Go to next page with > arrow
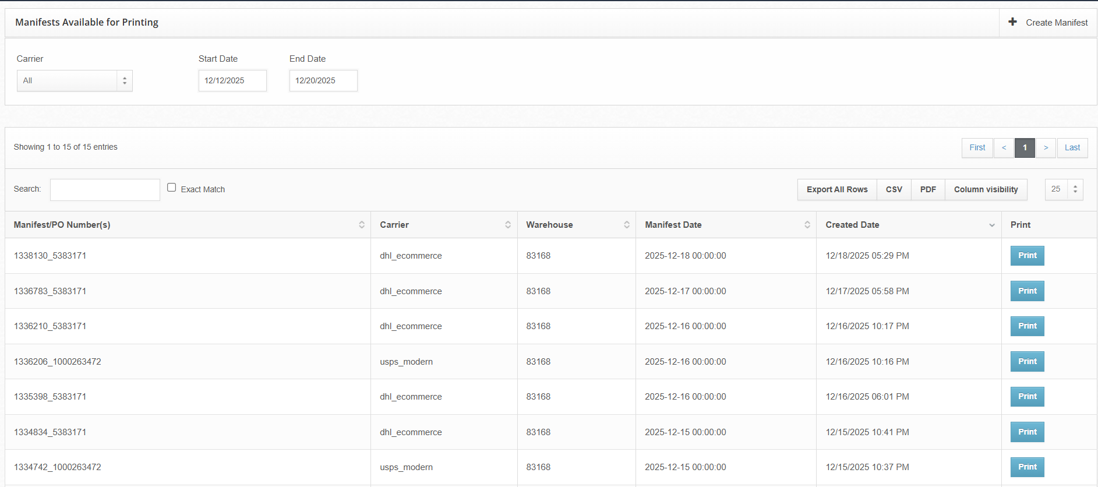This screenshot has height=487, width=1098. pyautogui.click(x=1046, y=148)
